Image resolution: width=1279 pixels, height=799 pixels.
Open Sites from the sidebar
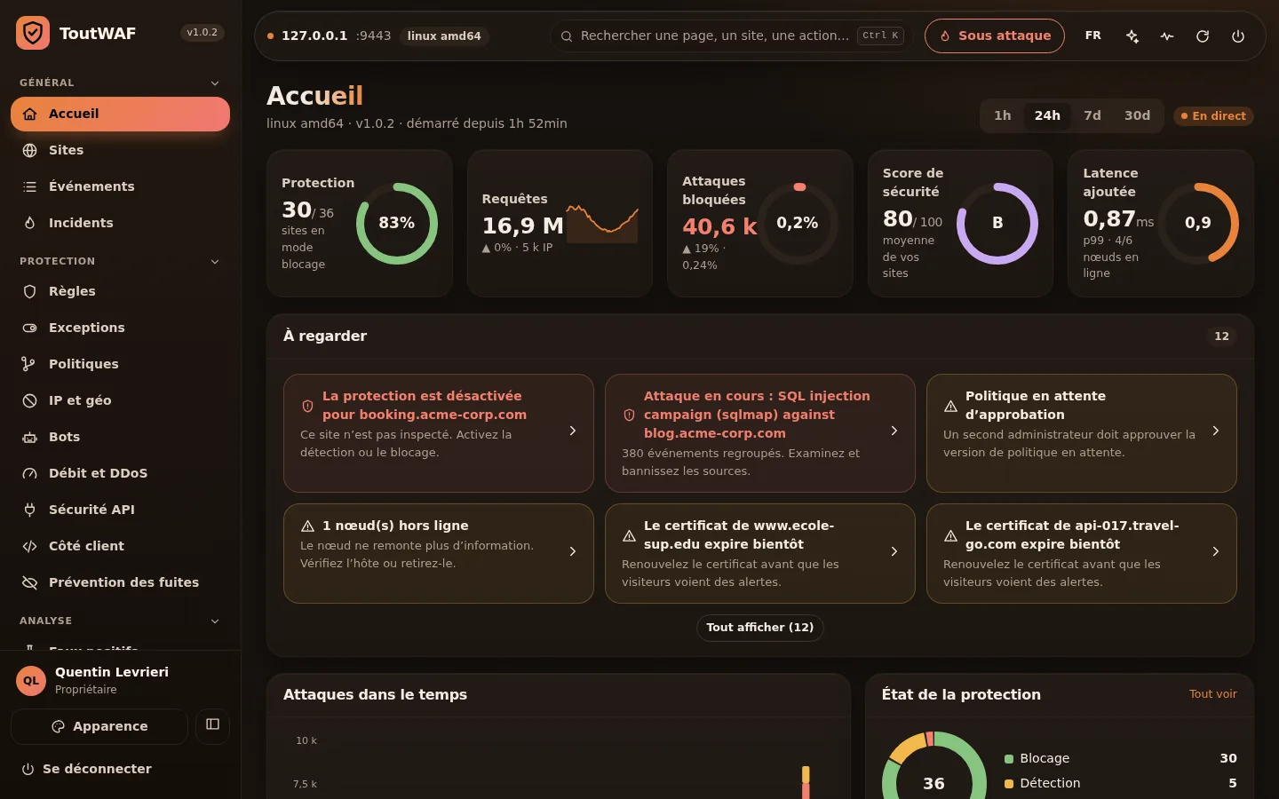[x=120, y=150]
